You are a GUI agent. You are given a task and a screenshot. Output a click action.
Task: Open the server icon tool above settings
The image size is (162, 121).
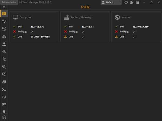(4, 112)
